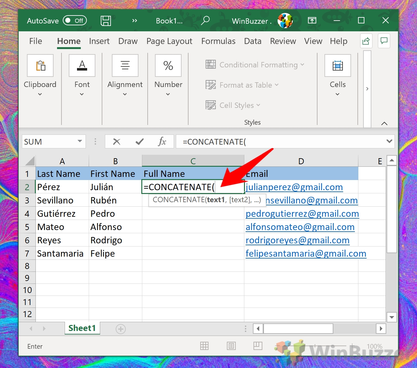The image size is (417, 368).
Task: Click the Ribbon Display Options icon
Action: click(312, 21)
